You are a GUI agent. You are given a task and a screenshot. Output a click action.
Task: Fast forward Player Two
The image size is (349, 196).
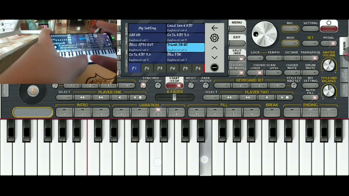[248, 97]
